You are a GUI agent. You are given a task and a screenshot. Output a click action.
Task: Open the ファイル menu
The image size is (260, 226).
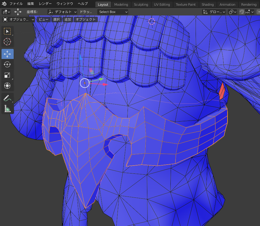pos(16,3)
